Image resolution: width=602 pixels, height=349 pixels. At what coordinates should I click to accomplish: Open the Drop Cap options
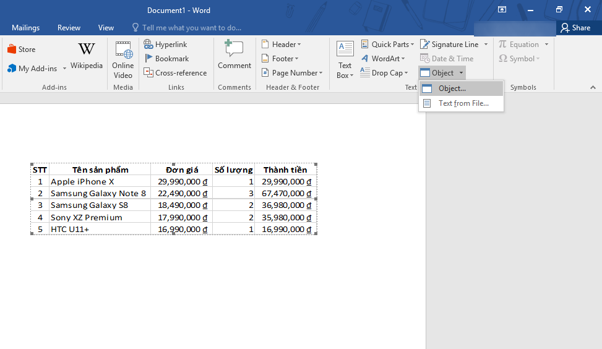(x=384, y=73)
